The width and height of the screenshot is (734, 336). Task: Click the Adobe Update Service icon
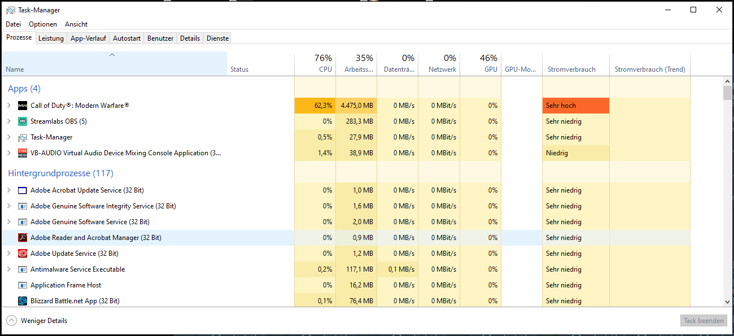tap(23, 254)
